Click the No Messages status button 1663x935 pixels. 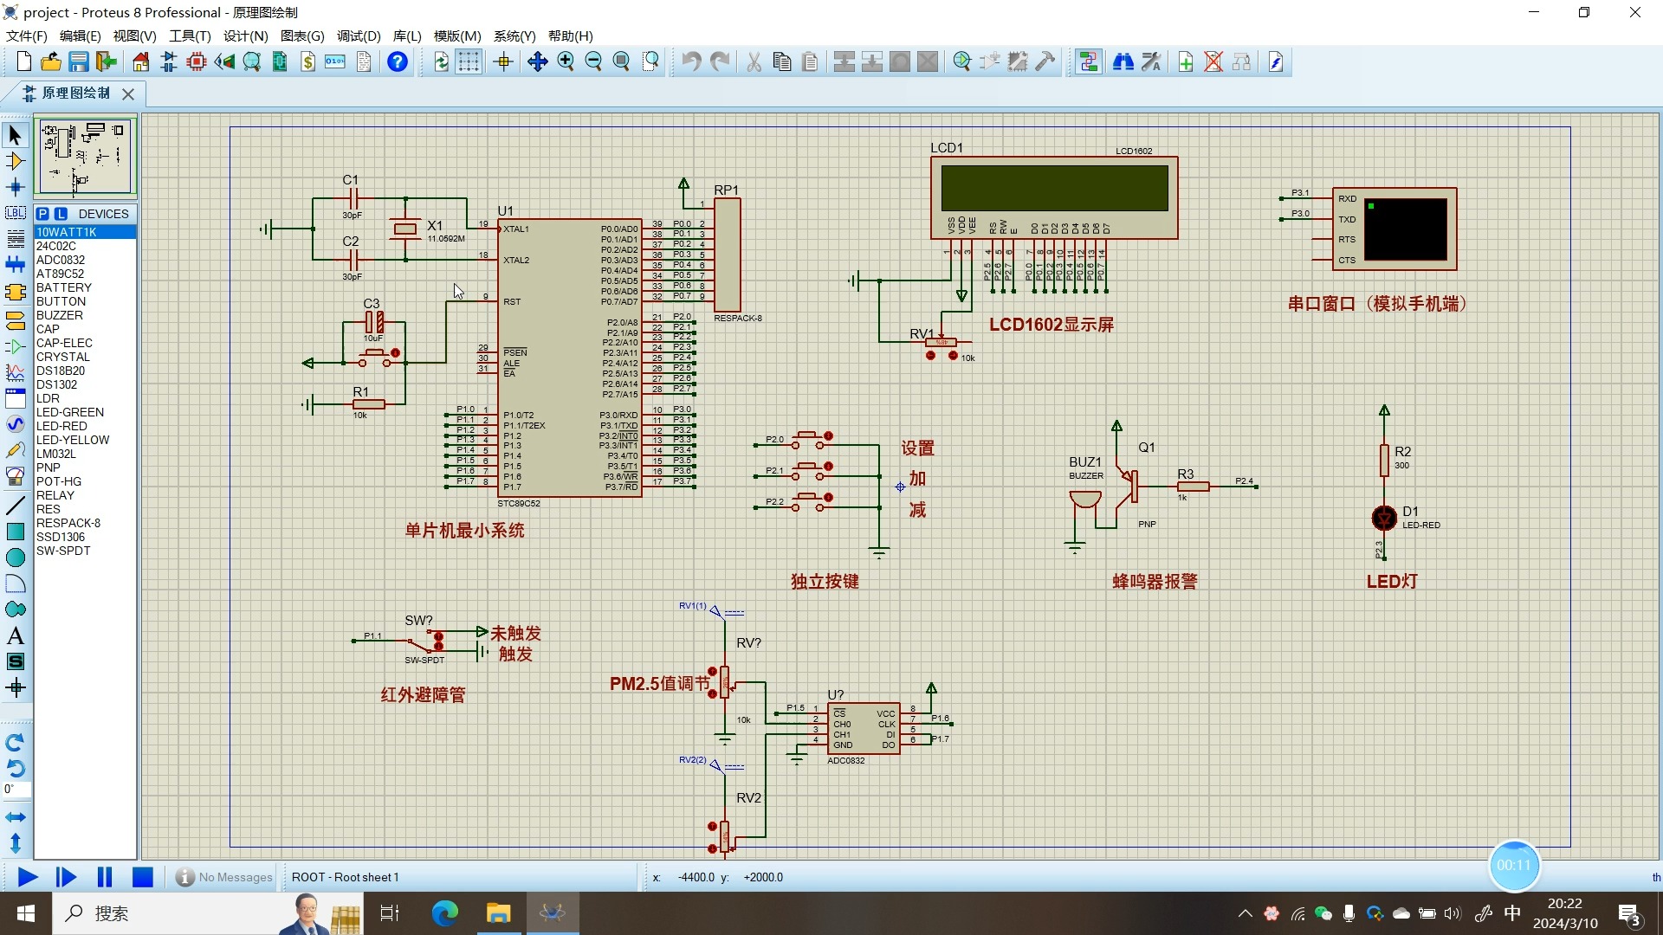pyautogui.click(x=224, y=877)
